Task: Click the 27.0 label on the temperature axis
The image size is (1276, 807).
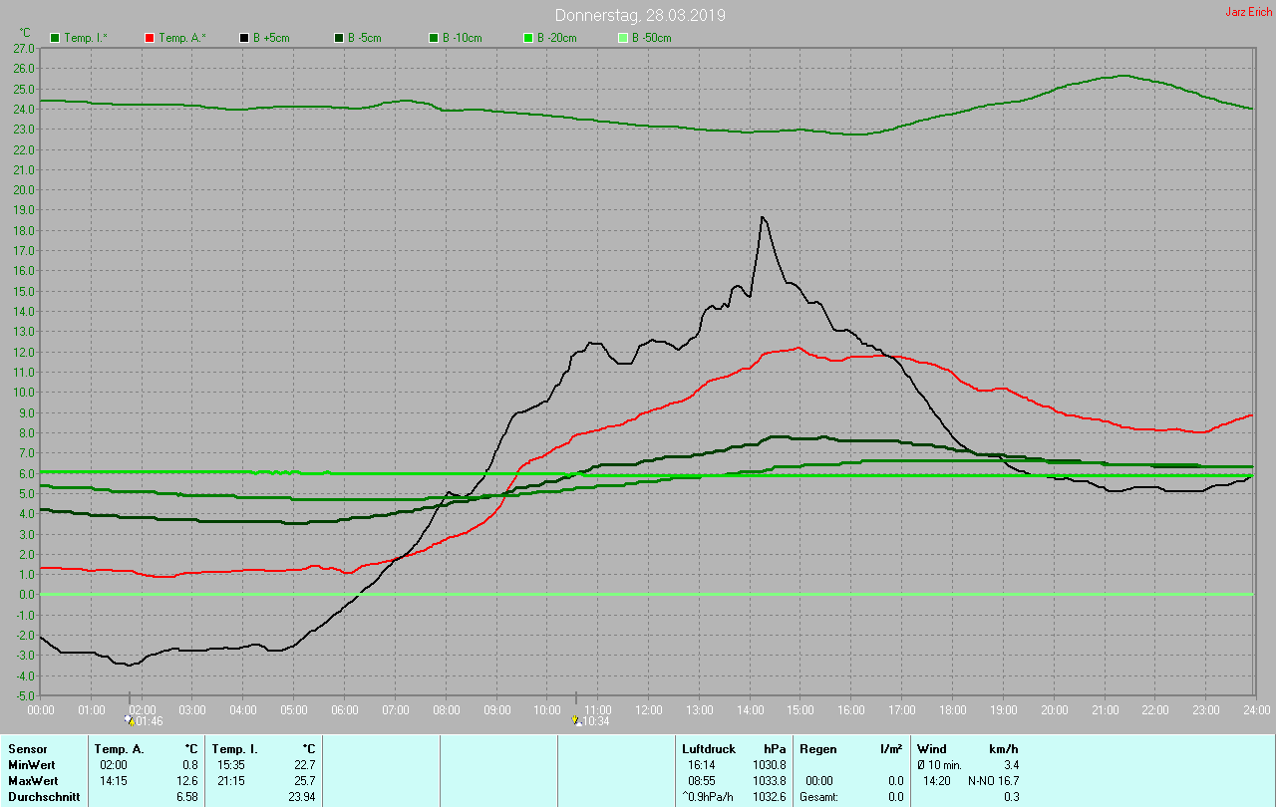Action: coord(24,48)
